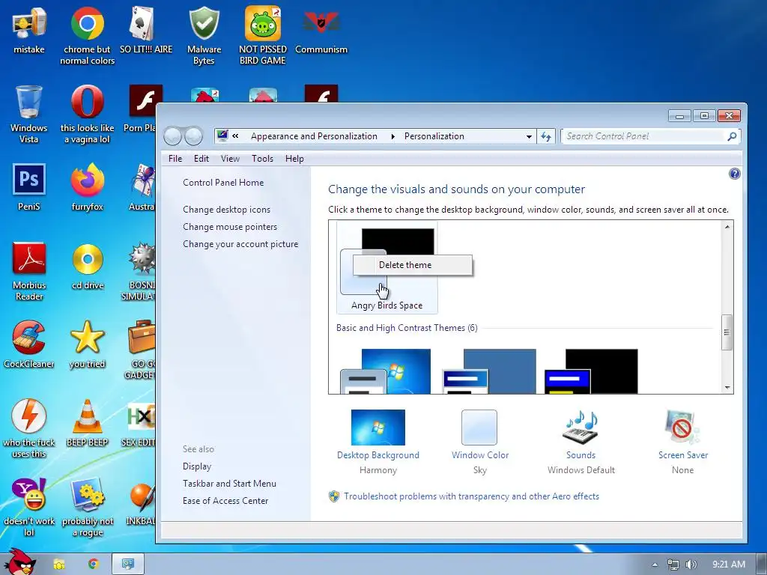
Task: Click the Angry Birds start button
Action: tap(19, 562)
